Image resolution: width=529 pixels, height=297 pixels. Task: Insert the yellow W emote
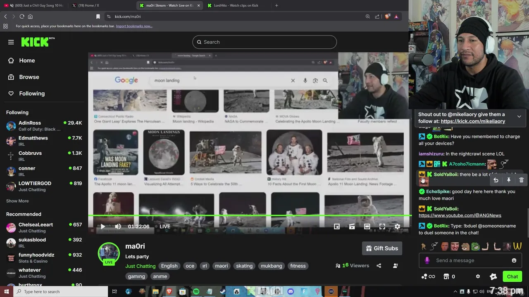click(517, 246)
